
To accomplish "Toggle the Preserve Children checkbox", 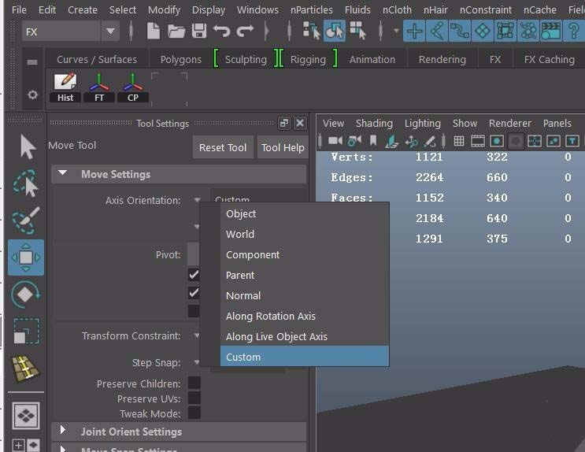I will click(194, 383).
